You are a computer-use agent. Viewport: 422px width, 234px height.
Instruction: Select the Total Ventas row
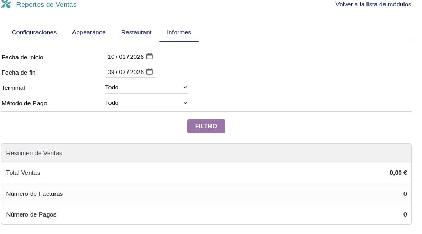[x=206, y=173]
